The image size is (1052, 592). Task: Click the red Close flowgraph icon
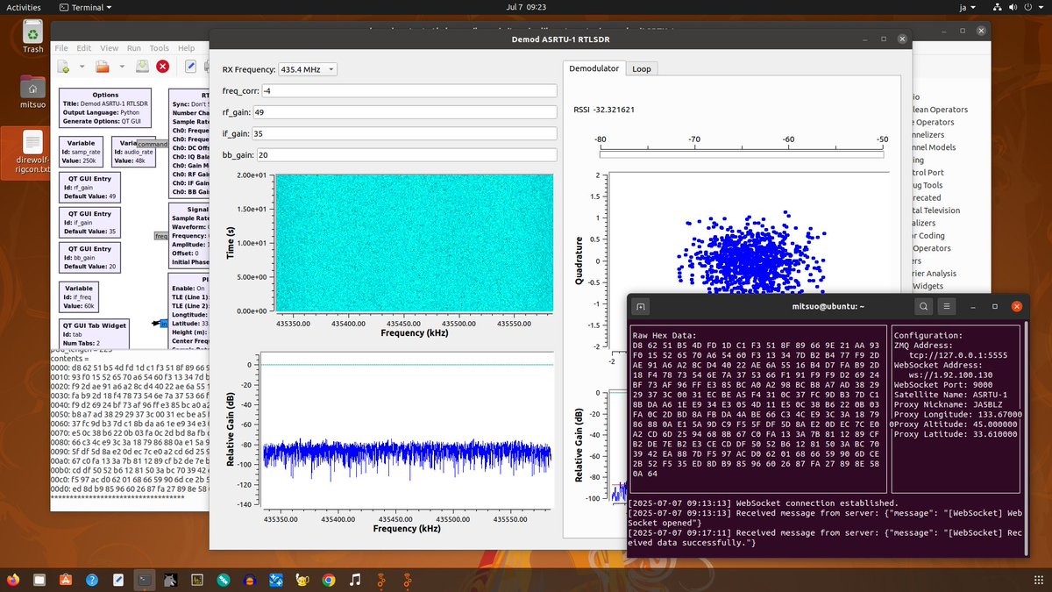click(x=163, y=67)
